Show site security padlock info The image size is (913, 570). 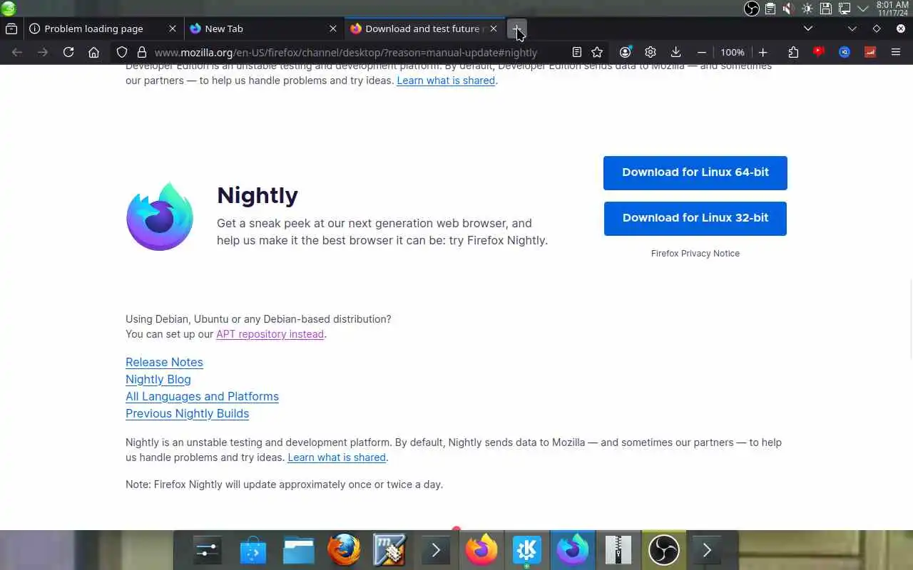(141, 52)
